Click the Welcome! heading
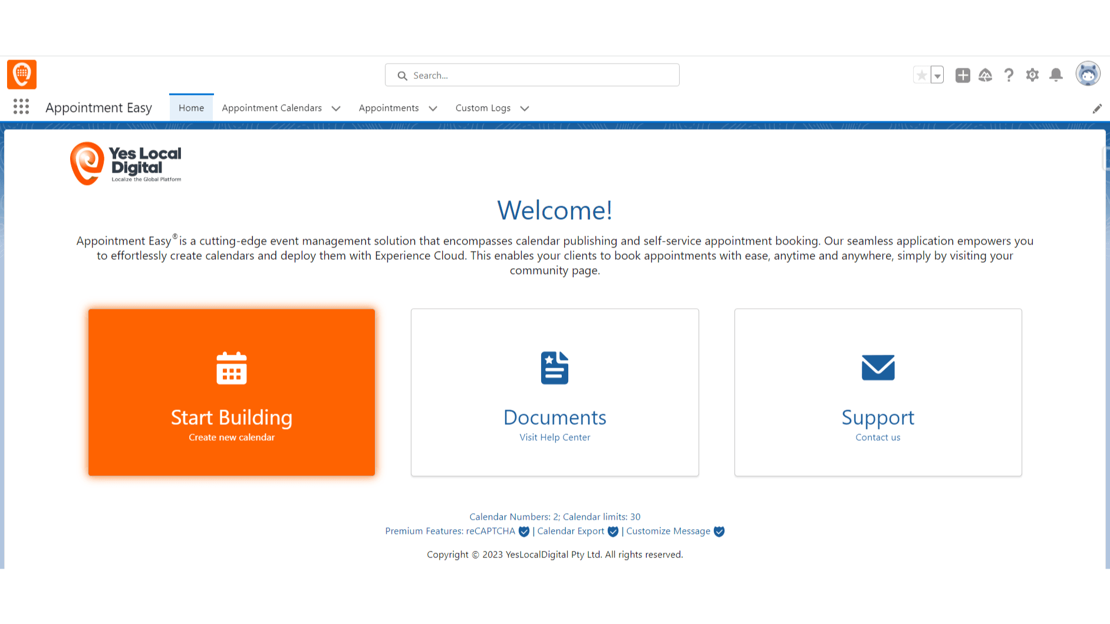 pos(555,210)
